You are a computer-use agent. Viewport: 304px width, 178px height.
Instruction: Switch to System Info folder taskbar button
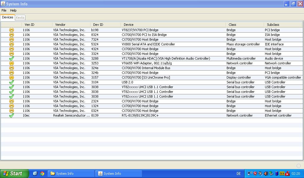pos(71,174)
